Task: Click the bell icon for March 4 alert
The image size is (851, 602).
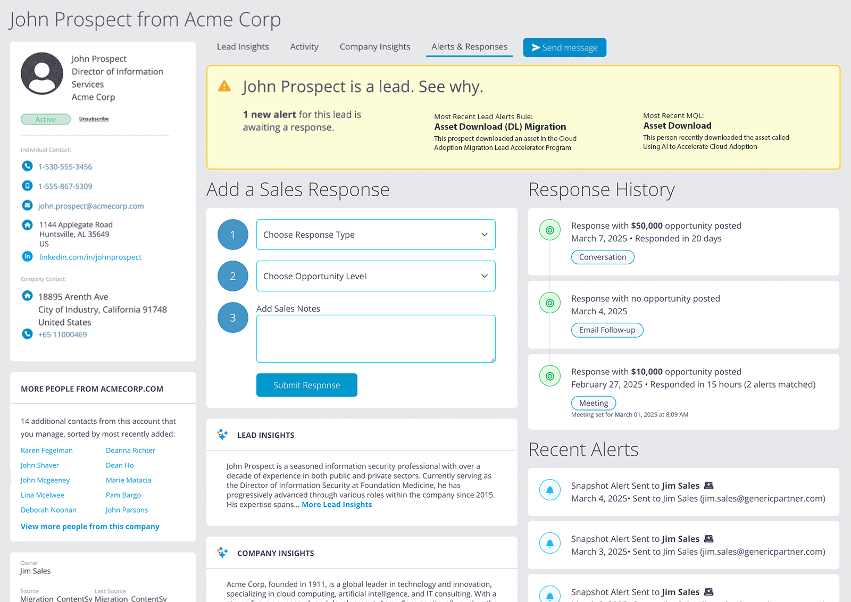Action: point(549,490)
